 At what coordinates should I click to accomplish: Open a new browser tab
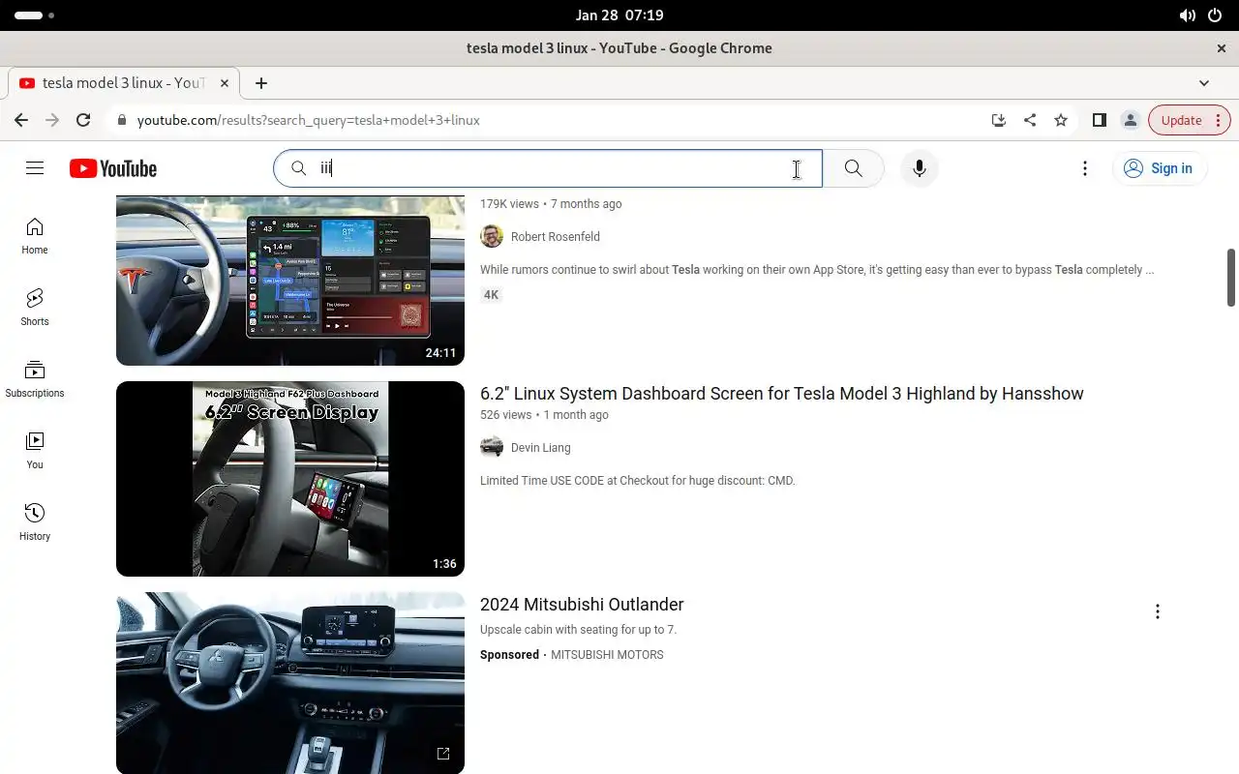click(261, 83)
